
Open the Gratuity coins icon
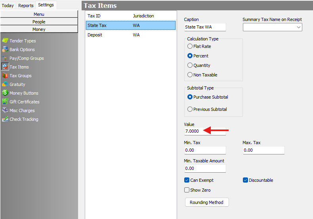(x=5, y=84)
